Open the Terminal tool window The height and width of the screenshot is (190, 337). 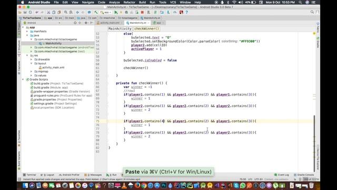pos(29,175)
